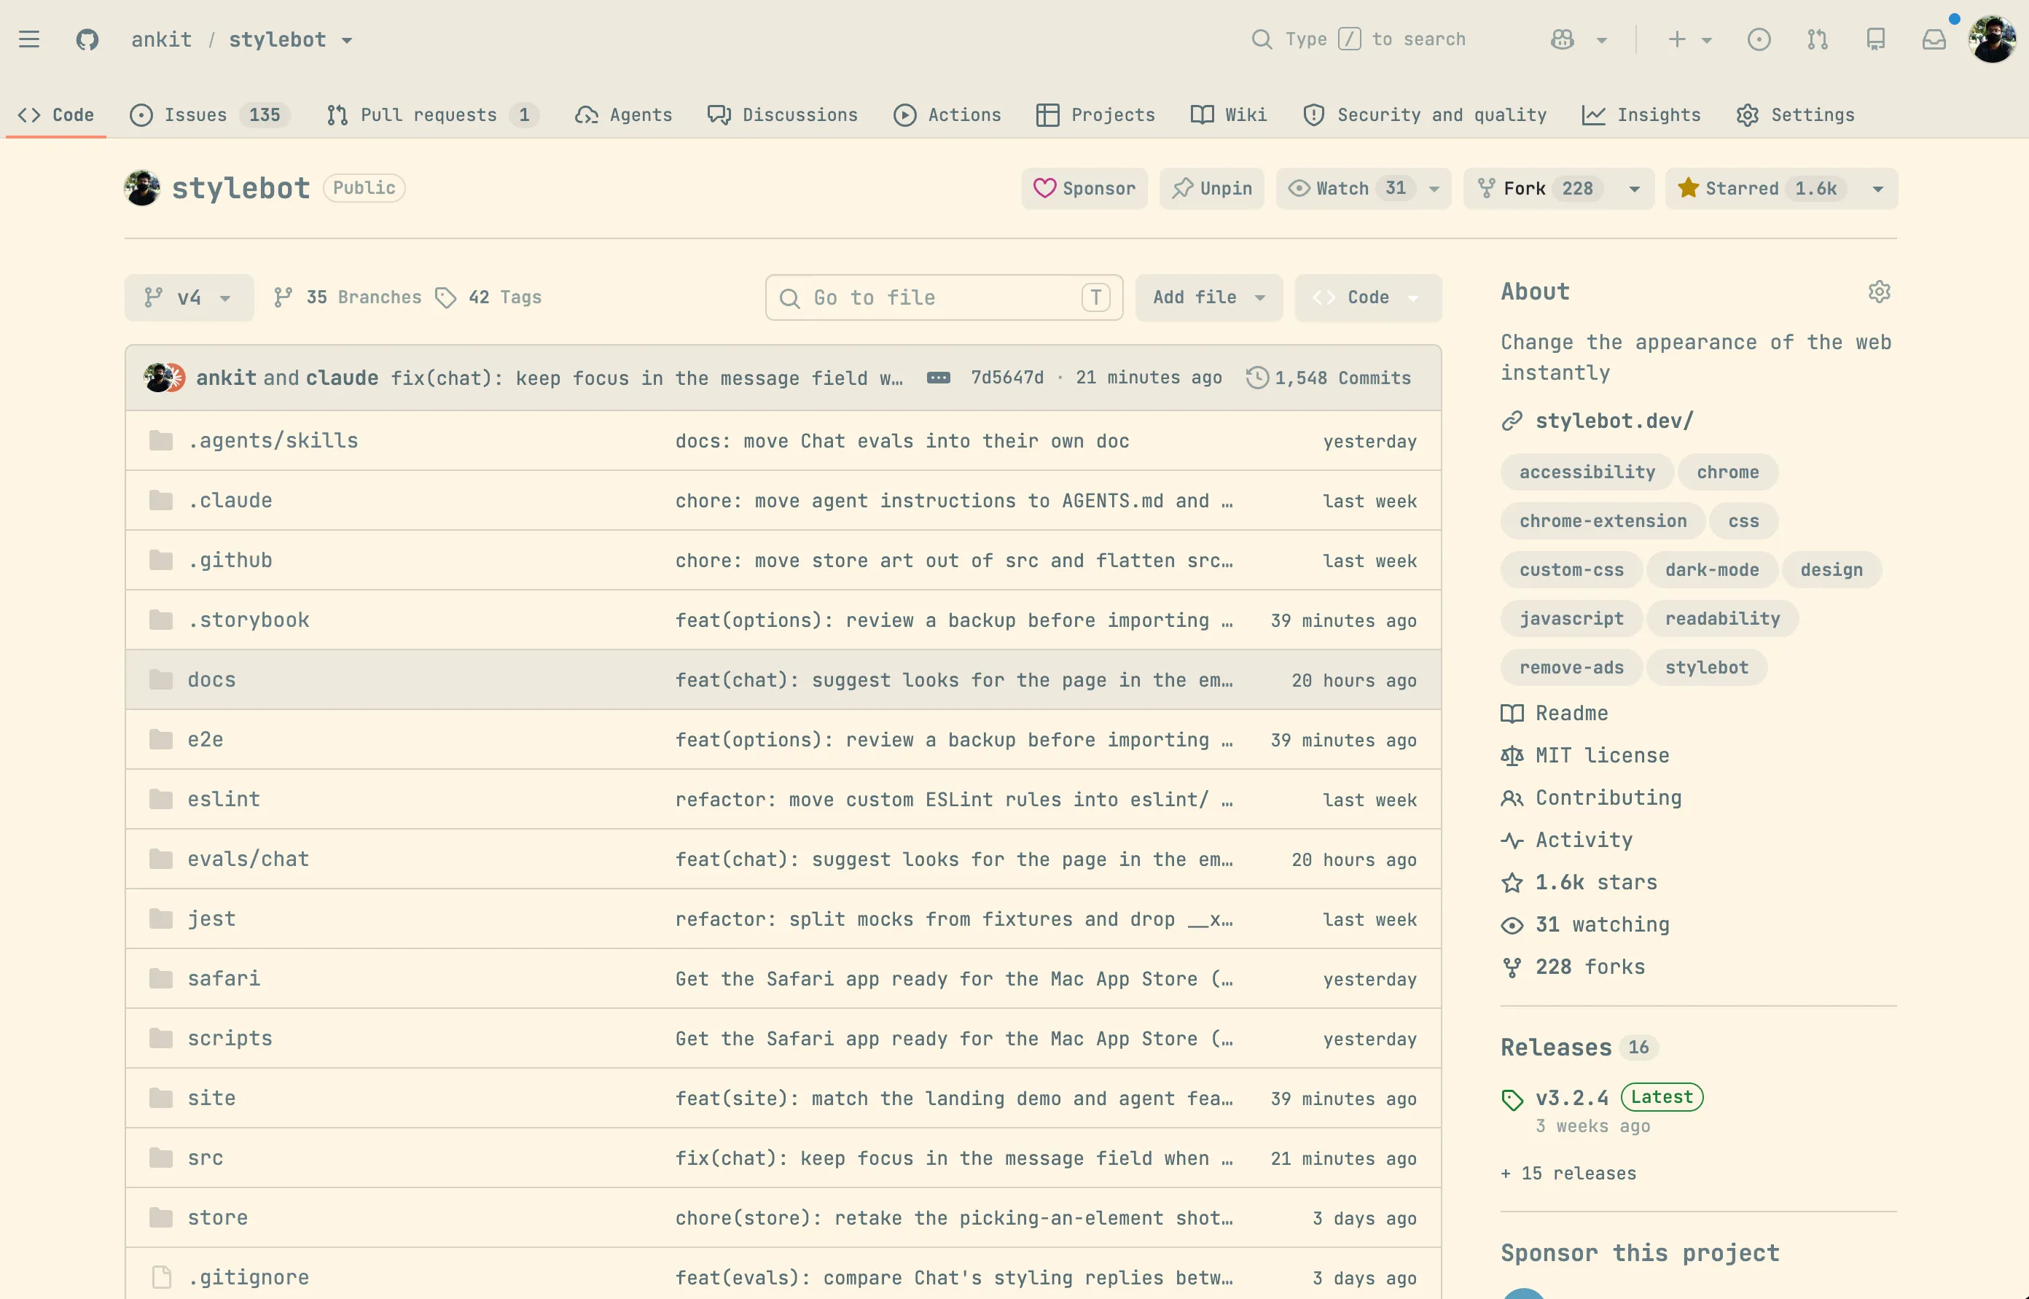View the 35 Branches link

(x=348, y=297)
